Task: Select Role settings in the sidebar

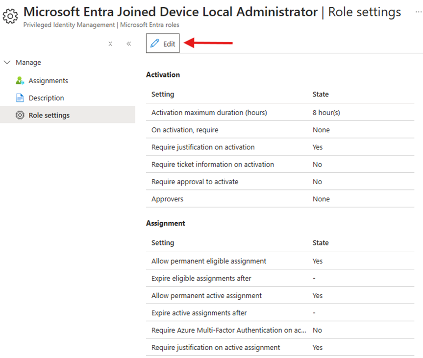Action: 49,116
